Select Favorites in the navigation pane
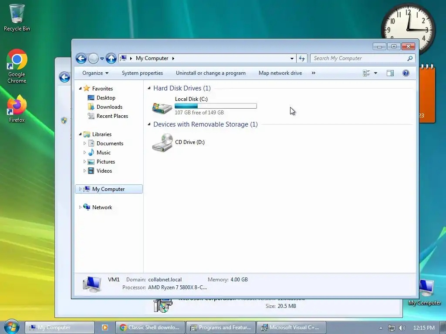Screen dimensions: 446x334 tap(102, 89)
